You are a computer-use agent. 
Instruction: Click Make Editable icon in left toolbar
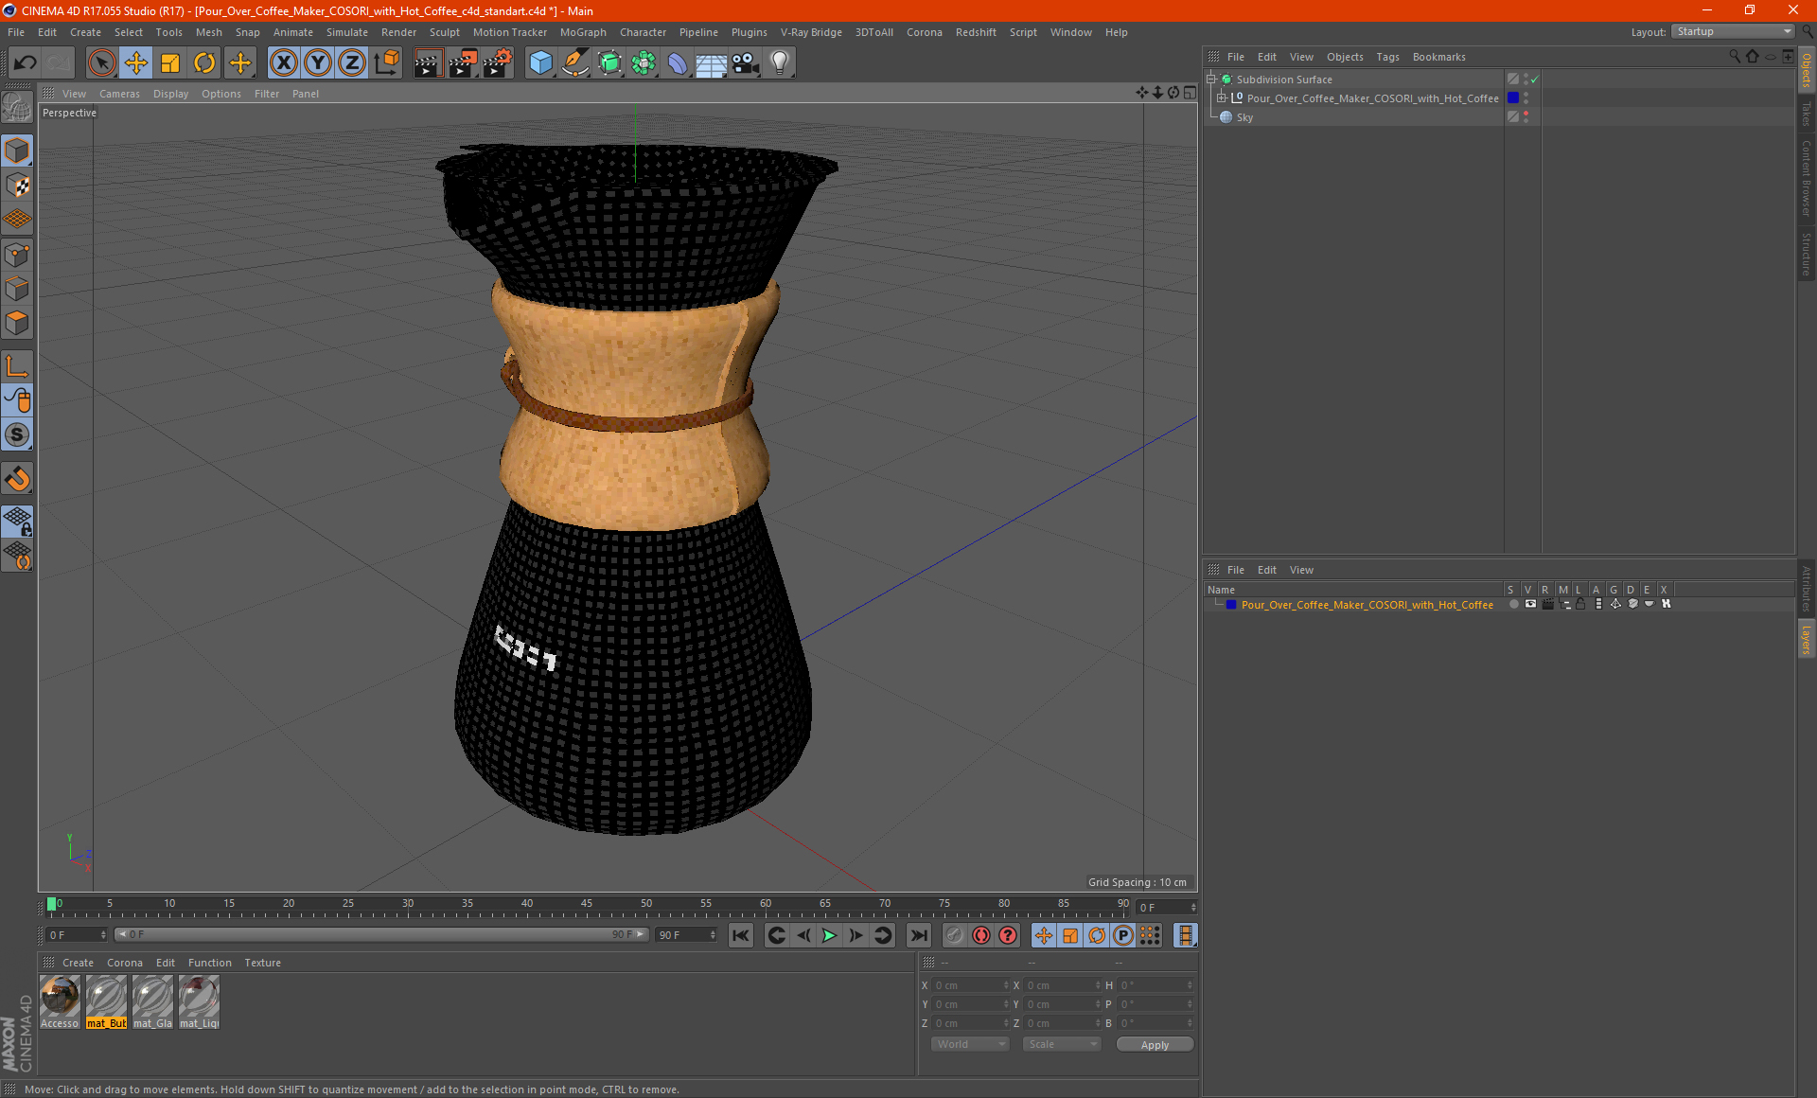(17, 108)
